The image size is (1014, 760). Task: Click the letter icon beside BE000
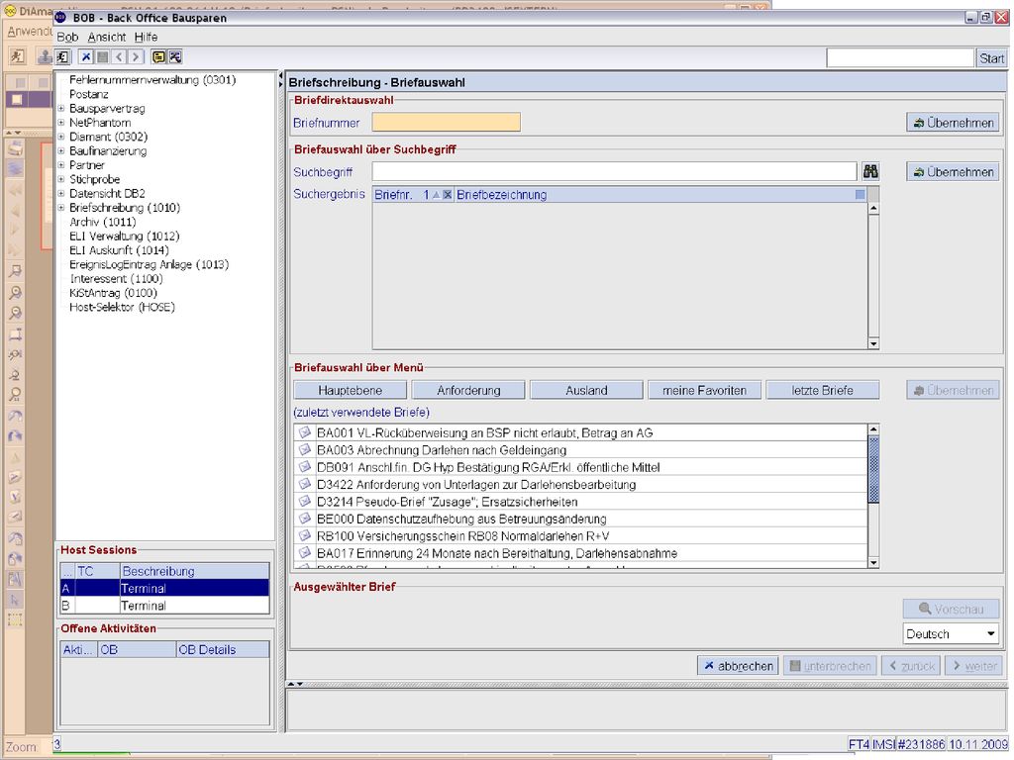coord(305,519)
